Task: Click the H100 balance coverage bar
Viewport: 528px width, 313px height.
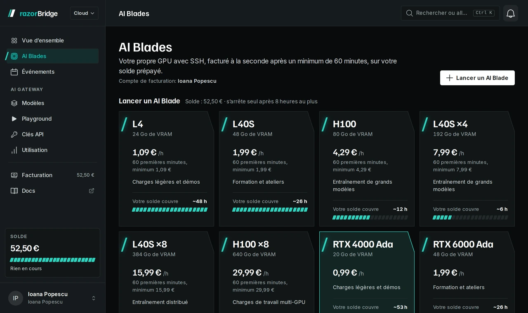Action: tap(370, 217)
